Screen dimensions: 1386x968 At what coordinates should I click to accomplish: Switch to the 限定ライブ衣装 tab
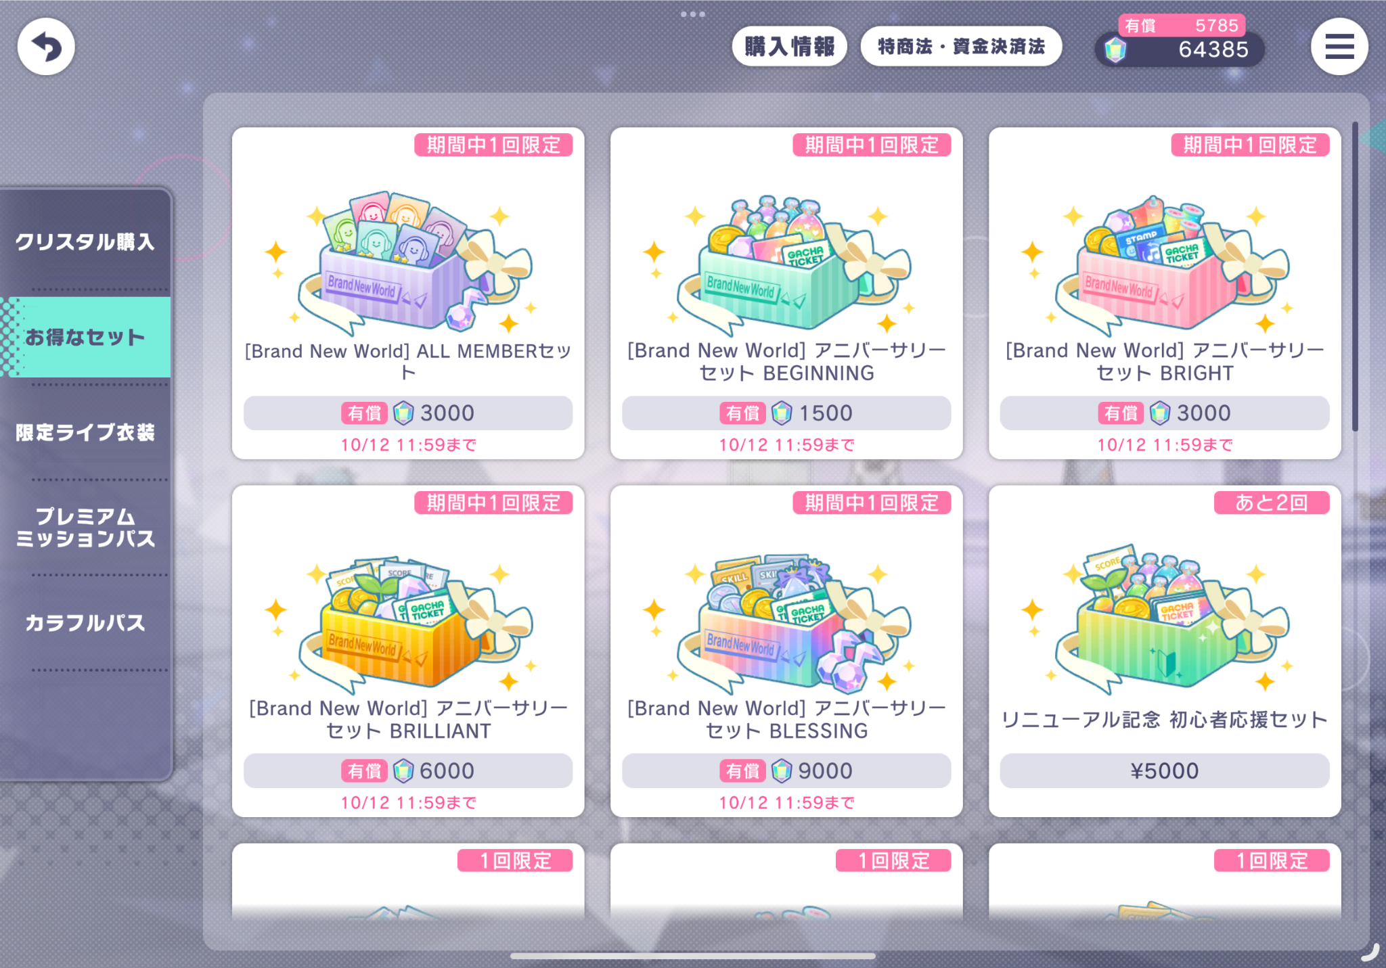click(x=85, y=432)
